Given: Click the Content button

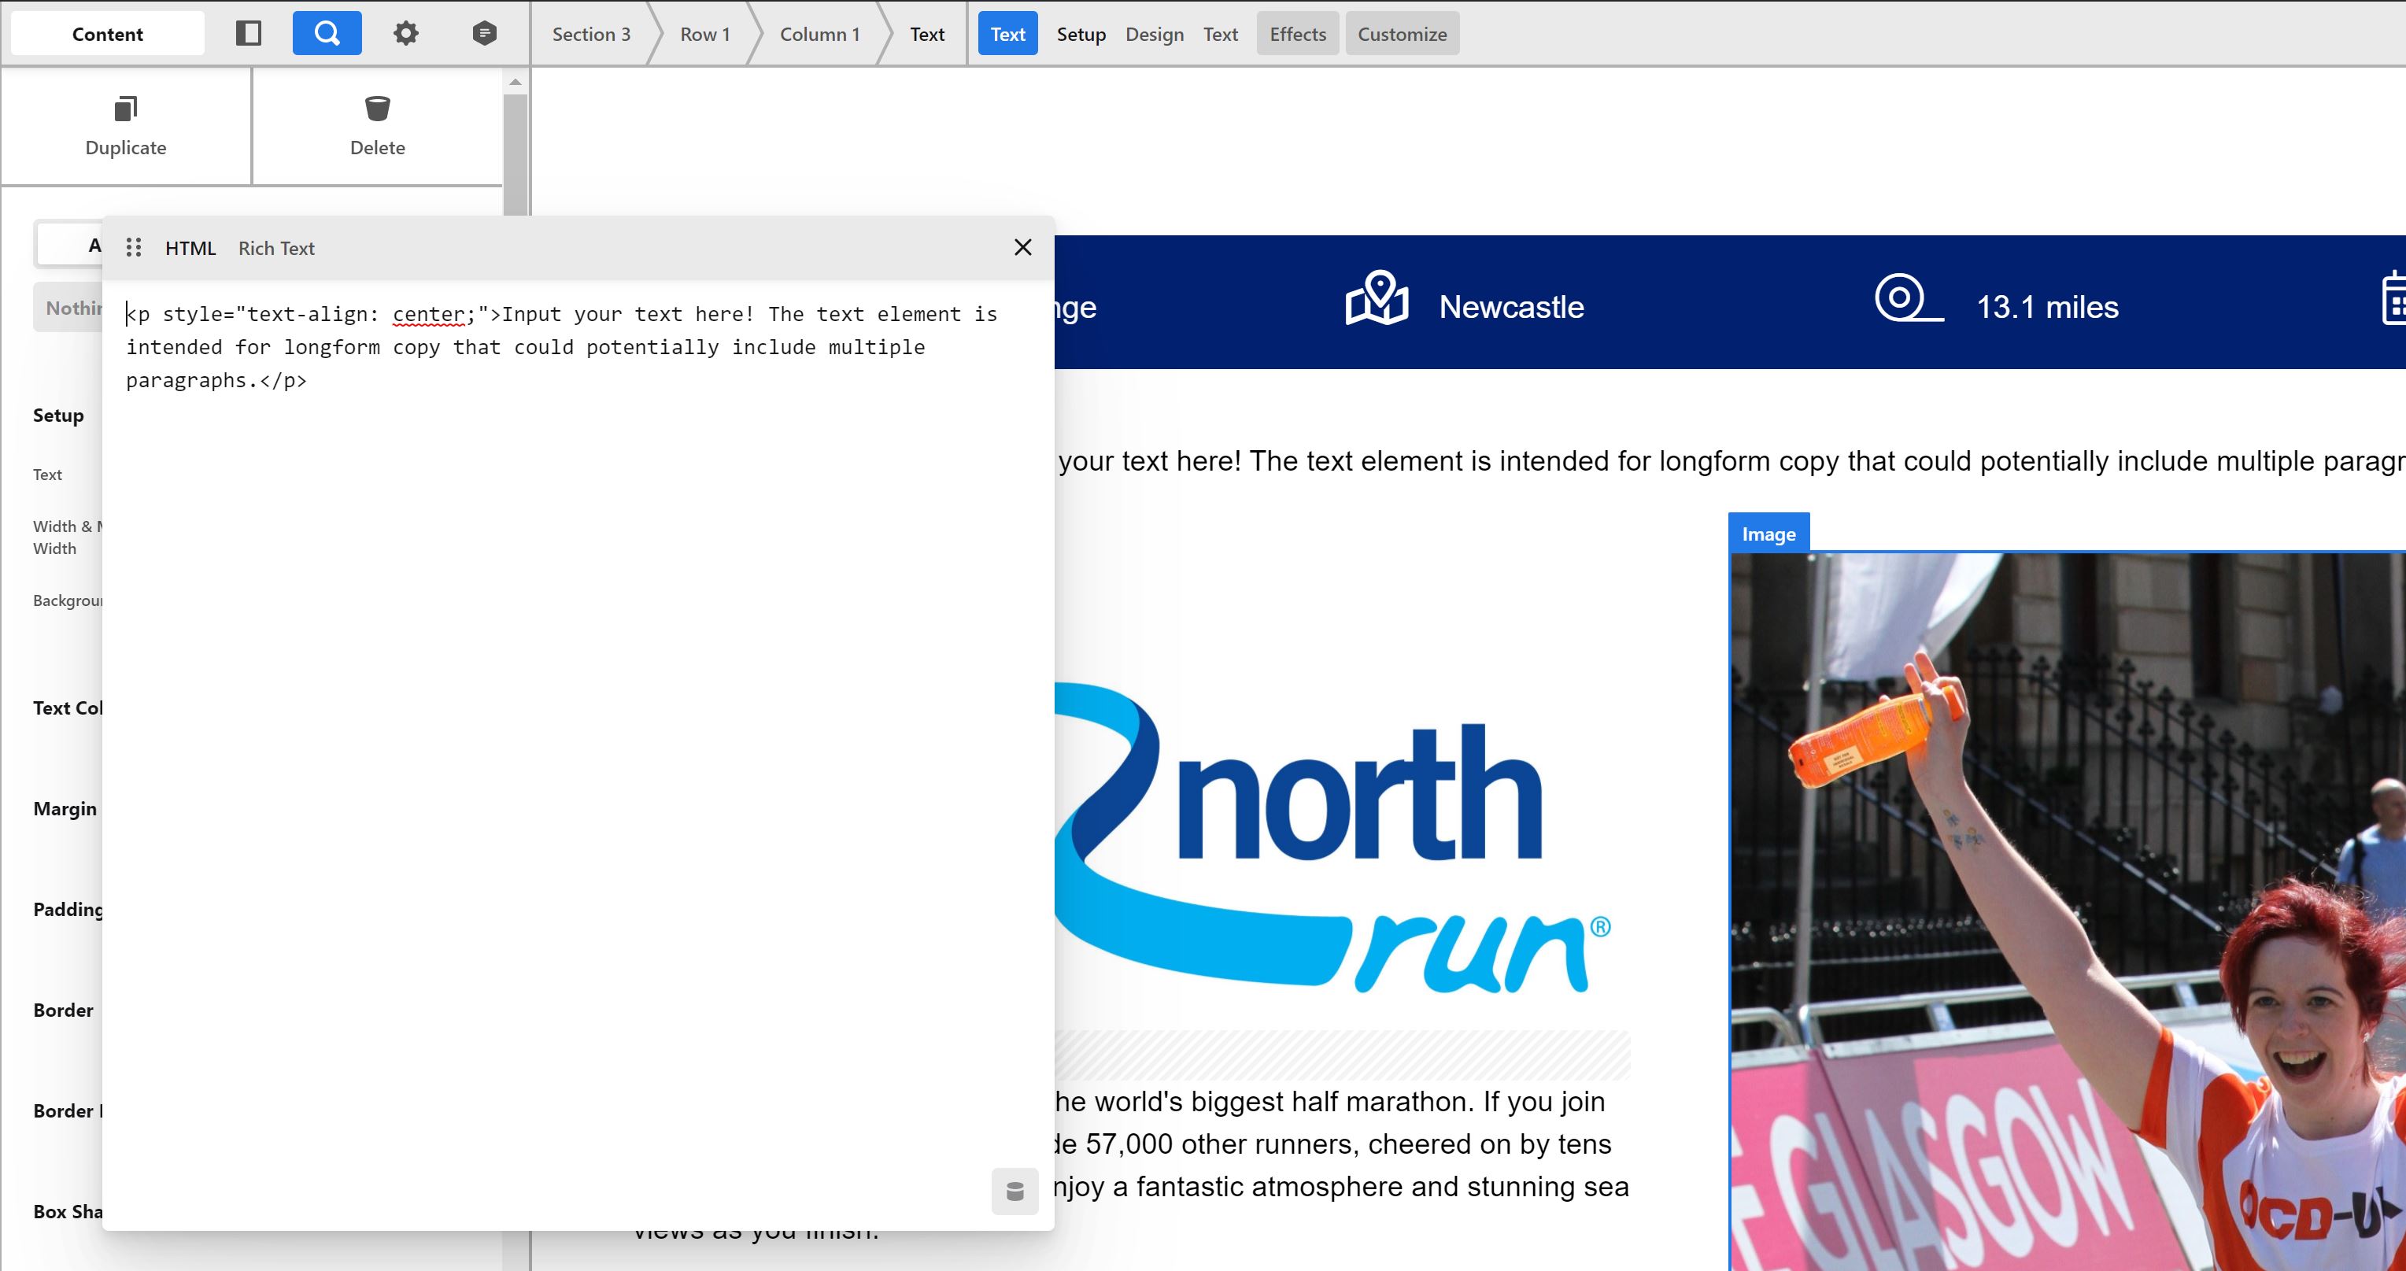Looking at the screenshot, I should point(107,34).
